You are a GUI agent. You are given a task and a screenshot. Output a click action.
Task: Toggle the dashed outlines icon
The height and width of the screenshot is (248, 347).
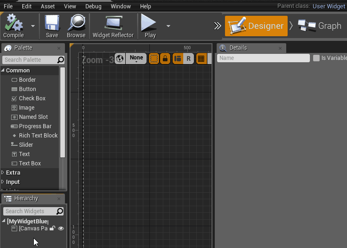(x=154, y=59)
